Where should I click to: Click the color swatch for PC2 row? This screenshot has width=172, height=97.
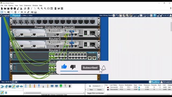pyautogui.click(x=139, y=90)
